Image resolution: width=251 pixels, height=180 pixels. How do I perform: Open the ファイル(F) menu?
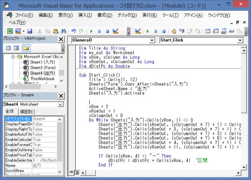24,15
